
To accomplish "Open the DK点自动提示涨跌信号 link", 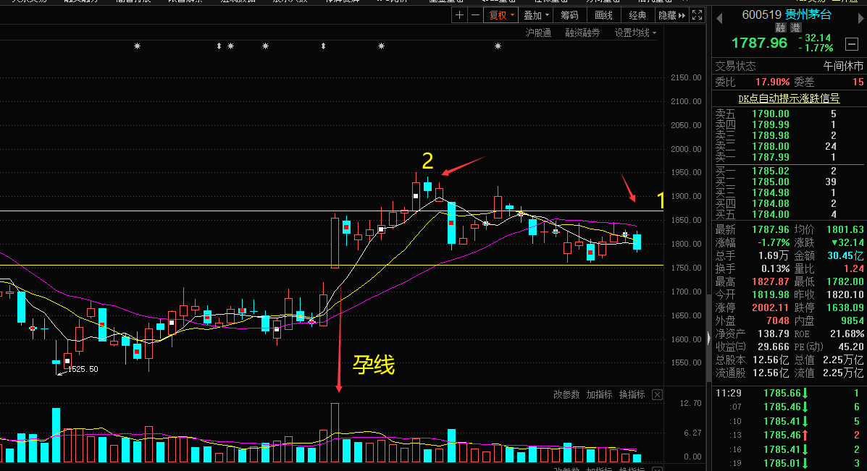I will pyautogui.click(x=789, y=99).
